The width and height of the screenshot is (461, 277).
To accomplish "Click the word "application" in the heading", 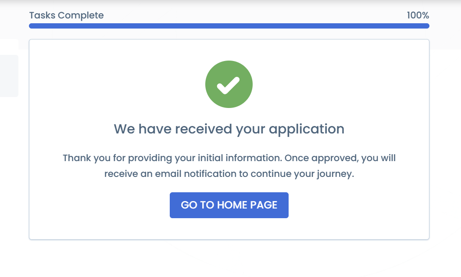I will (x=306, y=129).
